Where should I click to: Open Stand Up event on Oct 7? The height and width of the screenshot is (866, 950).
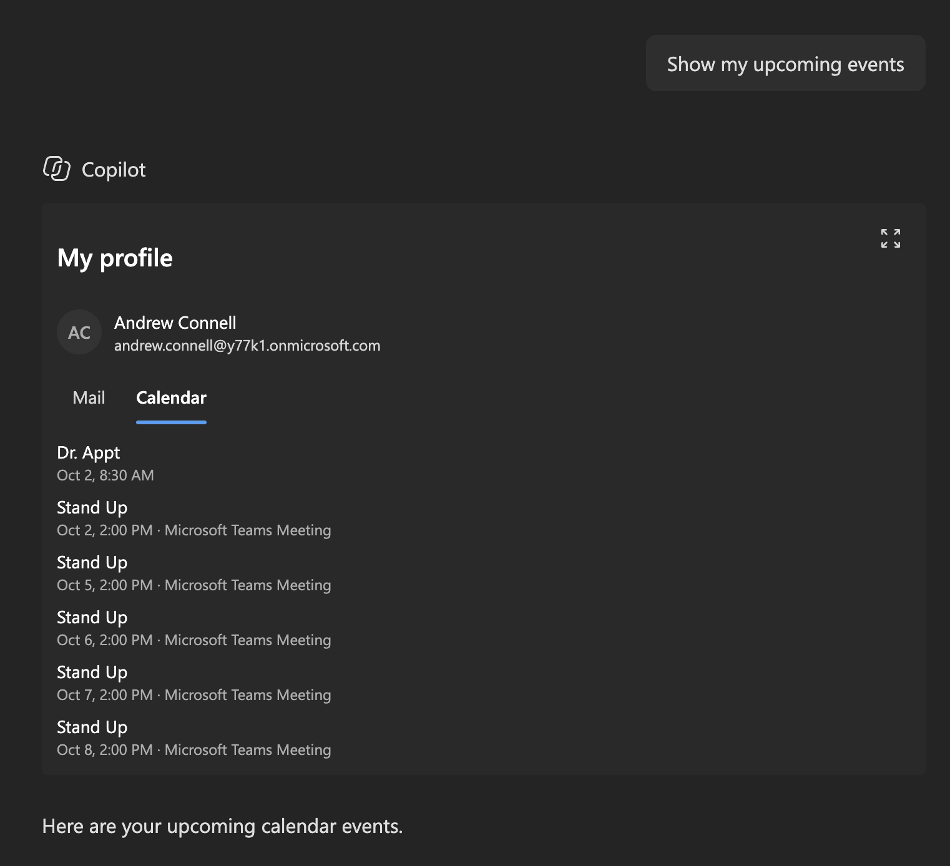[193, 684]
